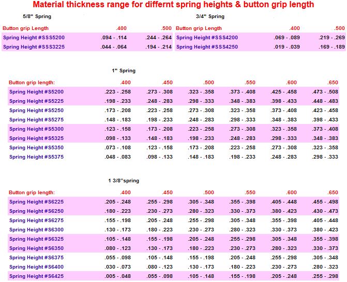The width and height of the screenshot is (347, 282).
Task: Click the red page title about material thickness
Action: tap(173, 5)
